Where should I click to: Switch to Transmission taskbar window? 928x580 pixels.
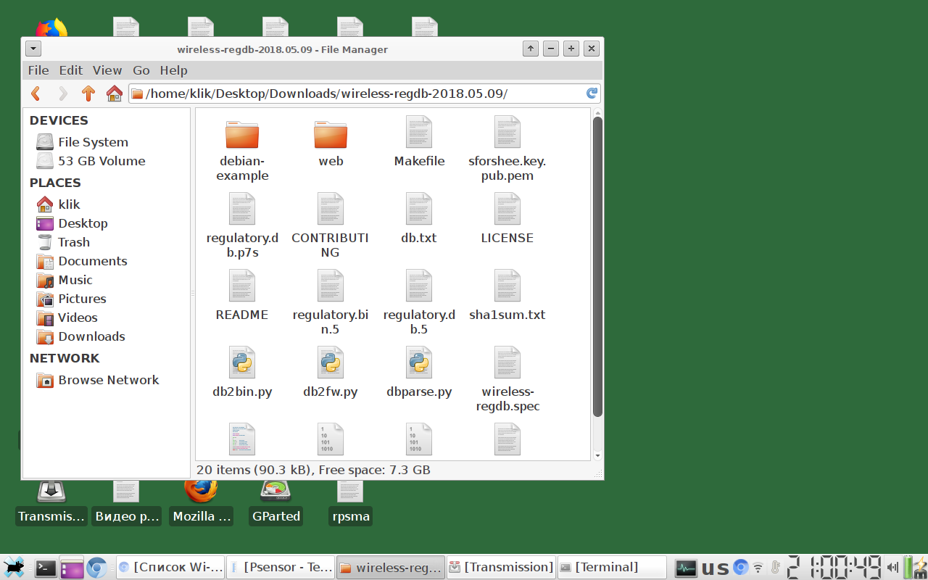tap(501, 567)
